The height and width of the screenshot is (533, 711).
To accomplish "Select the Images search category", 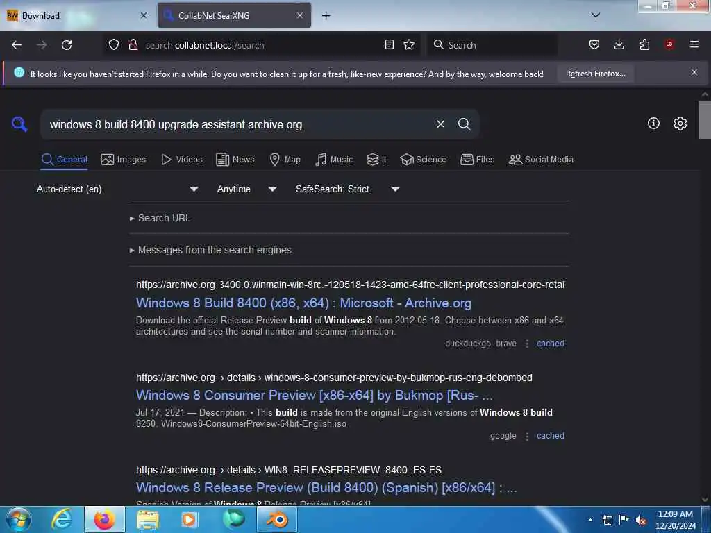I will click(x=124, y=160).
